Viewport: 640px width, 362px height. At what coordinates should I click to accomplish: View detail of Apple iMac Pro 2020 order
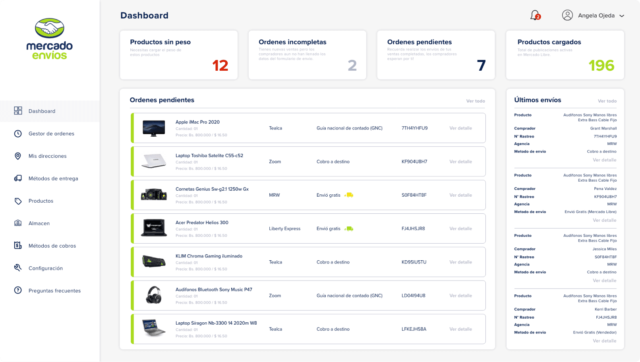(460, 128)
